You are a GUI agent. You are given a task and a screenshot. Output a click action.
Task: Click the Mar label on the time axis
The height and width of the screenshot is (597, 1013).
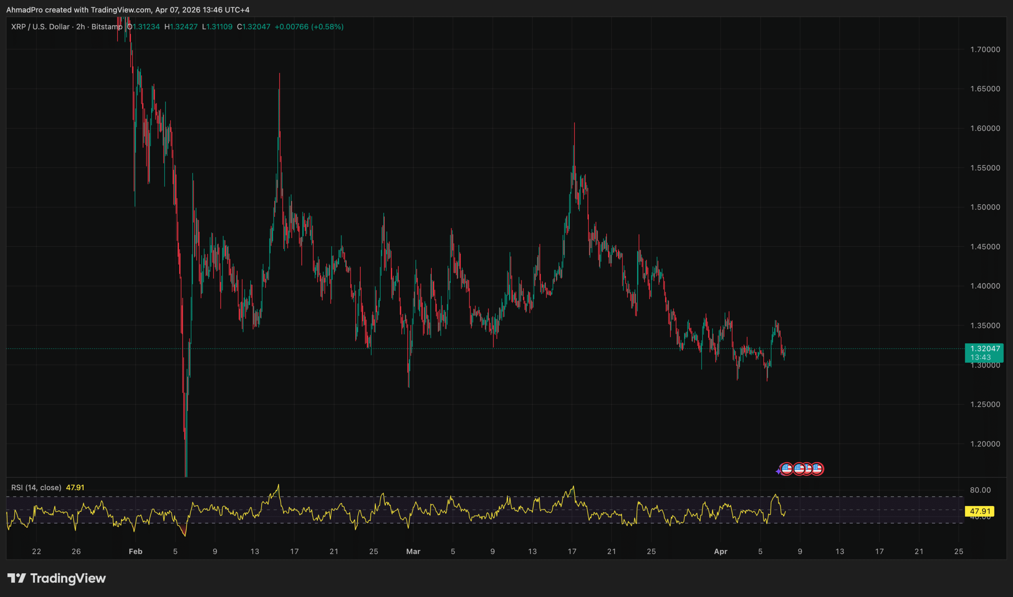click(414, 552)
